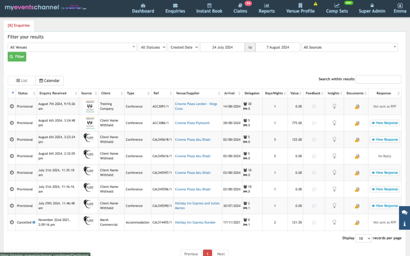
Task: Switch to Calendar view
Action: (x=49, y=81)
